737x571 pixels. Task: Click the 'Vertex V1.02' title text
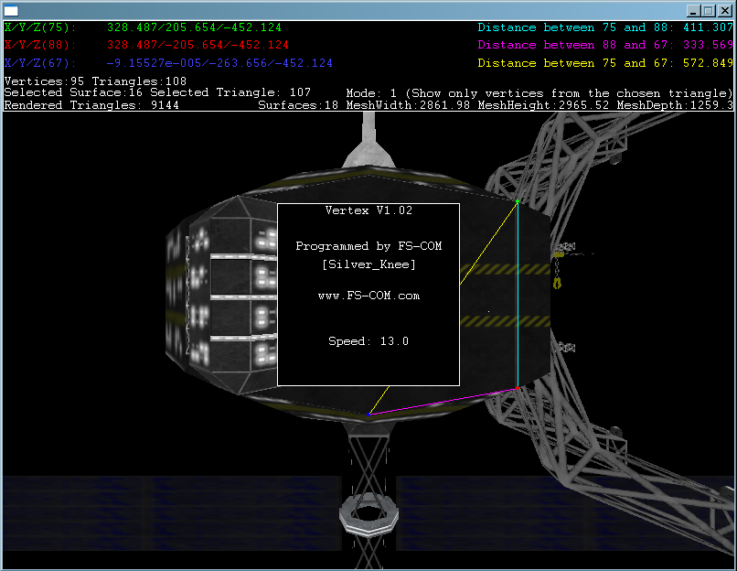[368, 210]
